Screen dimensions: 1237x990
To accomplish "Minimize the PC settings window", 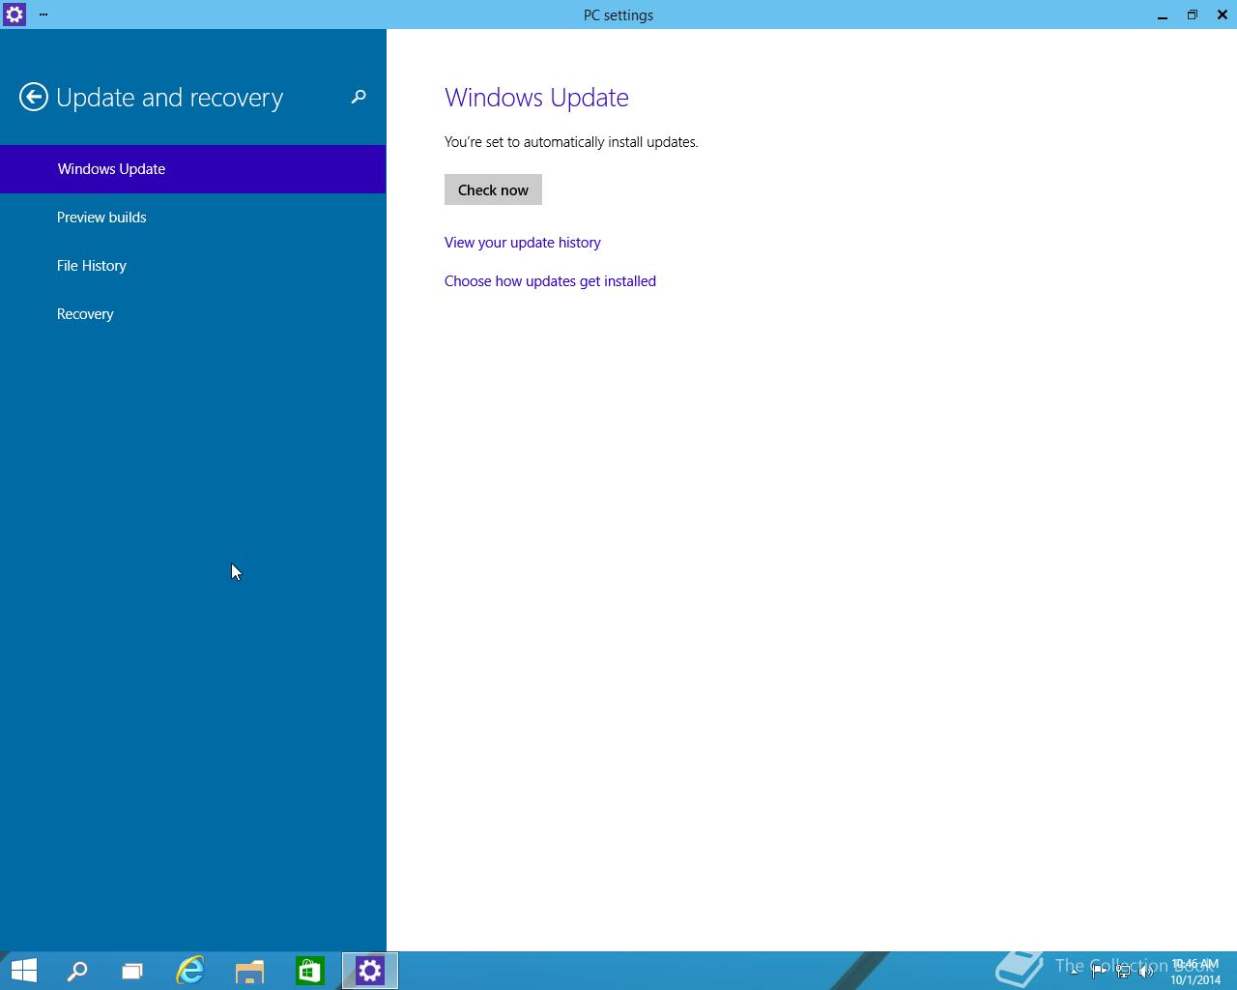I will tap(1163, 15).
